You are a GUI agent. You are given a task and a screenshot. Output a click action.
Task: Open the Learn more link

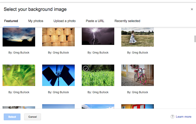coord(183,117)
